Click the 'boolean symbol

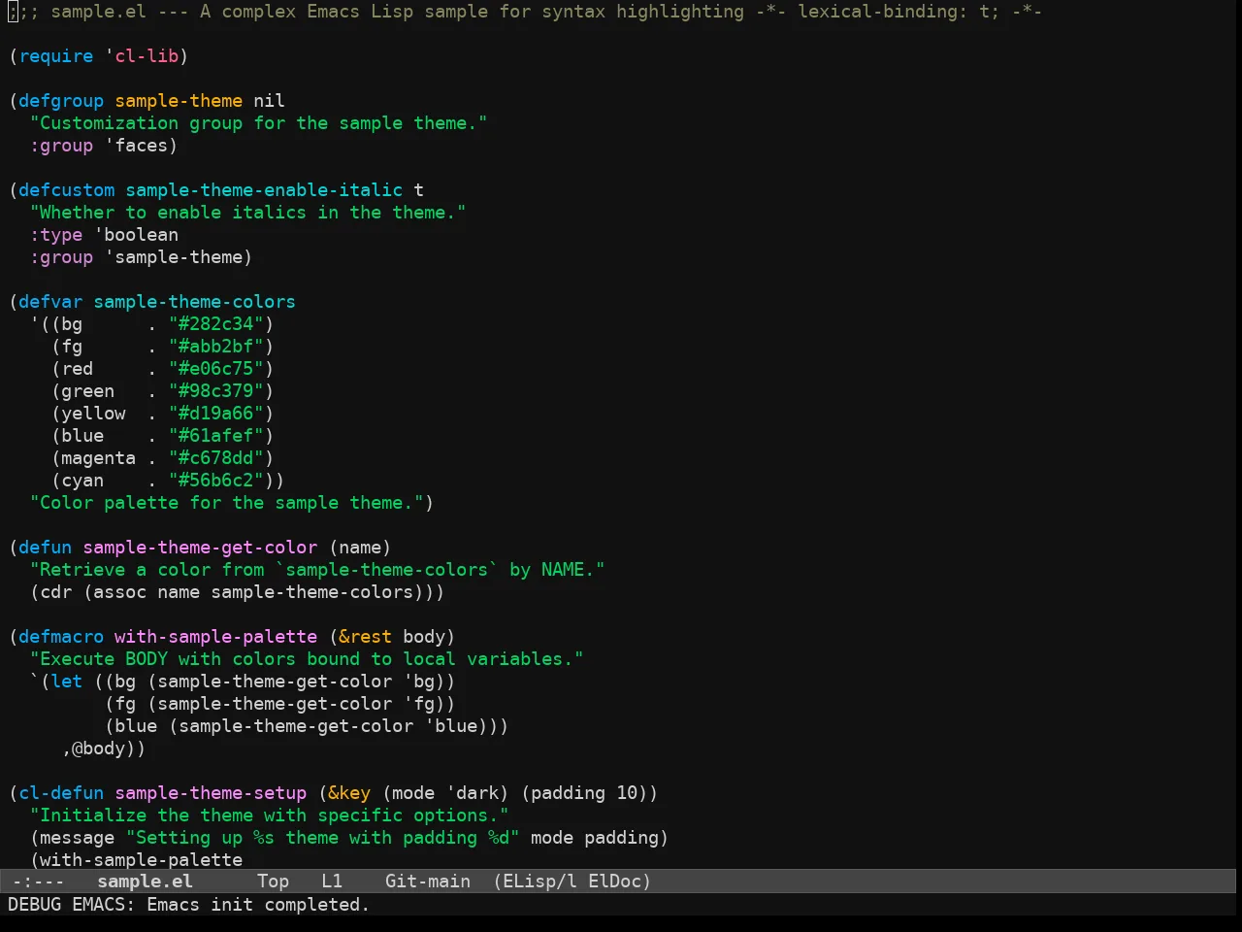click(137, 235)
